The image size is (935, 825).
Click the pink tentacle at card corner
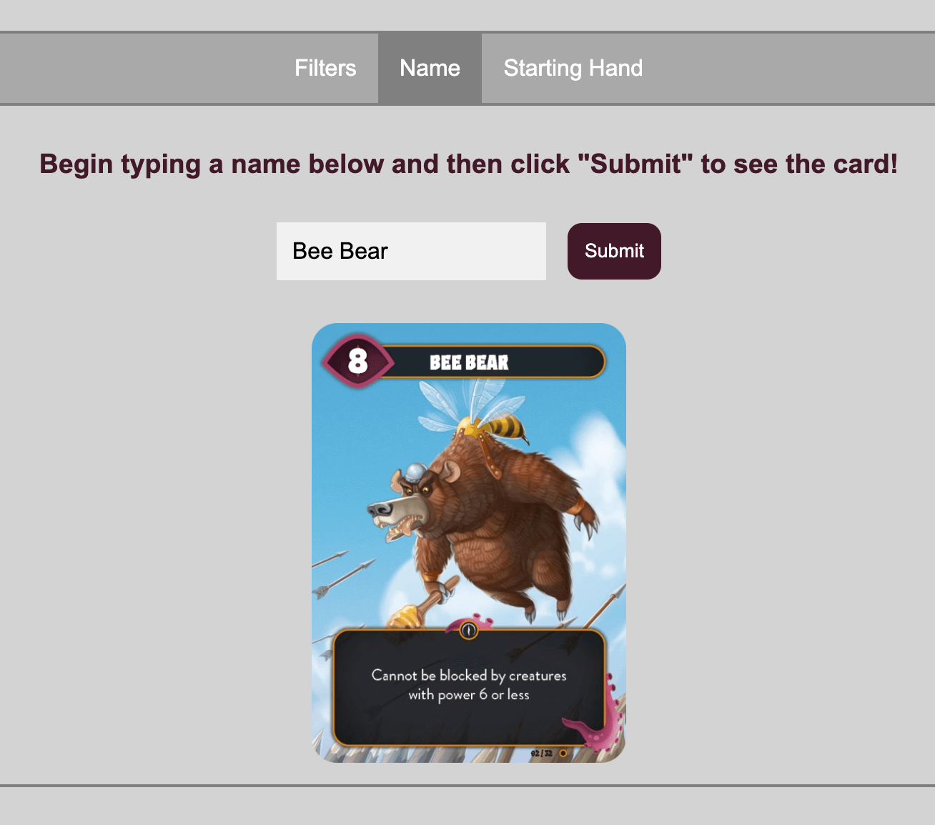(595, 722)
